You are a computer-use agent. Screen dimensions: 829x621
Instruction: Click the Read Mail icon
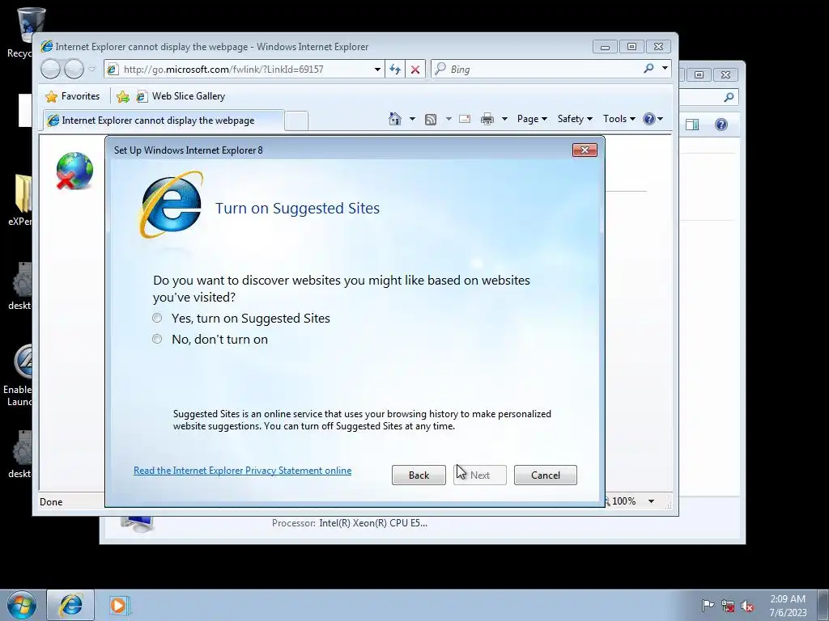(x=465, y=119)
